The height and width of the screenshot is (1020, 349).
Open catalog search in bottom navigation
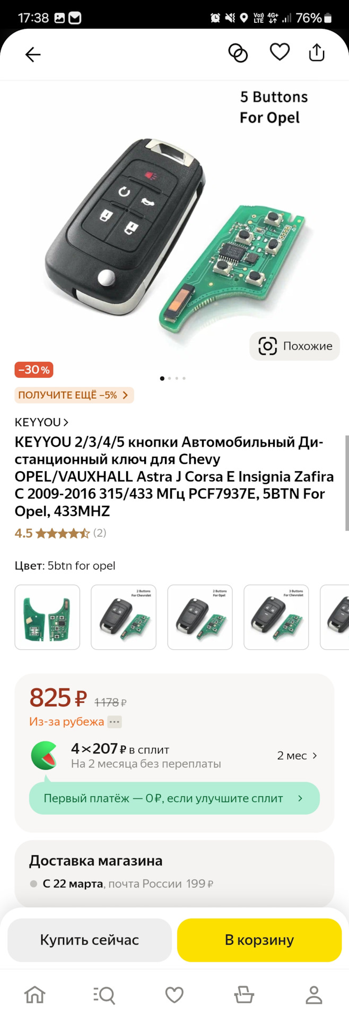[x=104, y=994]
